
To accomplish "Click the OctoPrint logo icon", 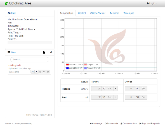I will 7,3.
